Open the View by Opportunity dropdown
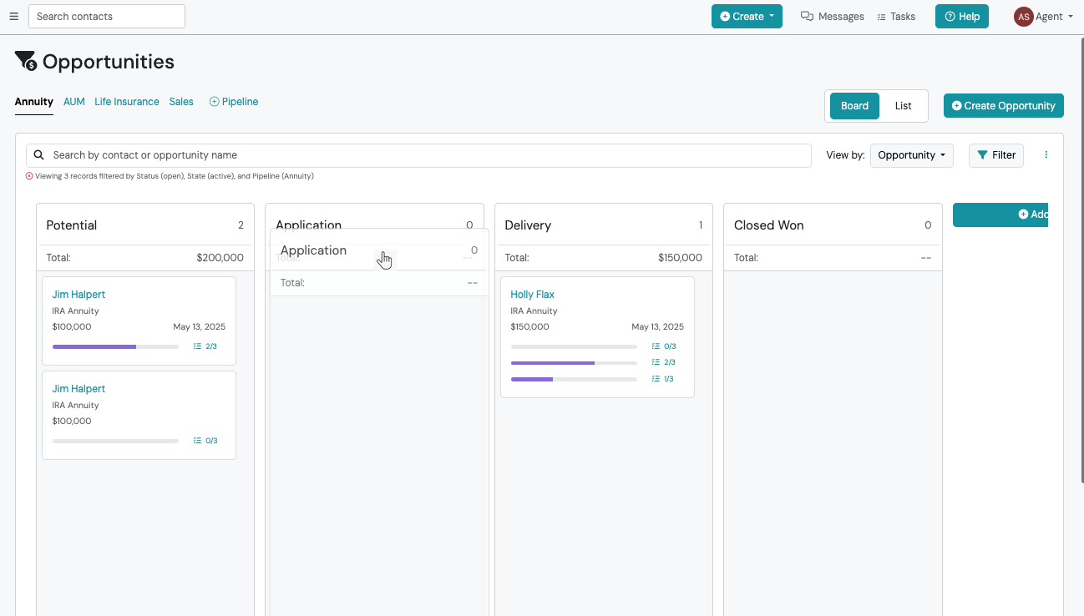The image size is (1084, 616). [911, 155]
